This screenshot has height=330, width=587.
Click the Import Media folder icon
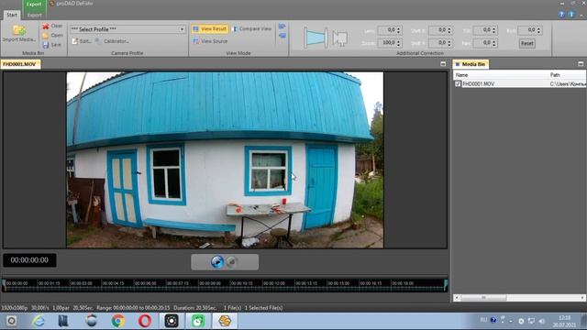[x=18, y=30]
